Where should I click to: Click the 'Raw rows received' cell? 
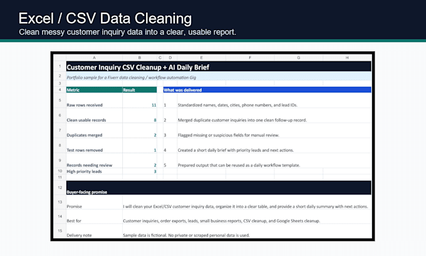[x=94, y=101]
